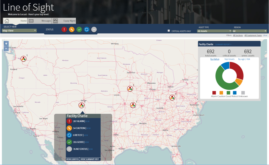Filter by the red Alarm status icon
This screenshot has width=269, height=165.
tap(64, 29)
